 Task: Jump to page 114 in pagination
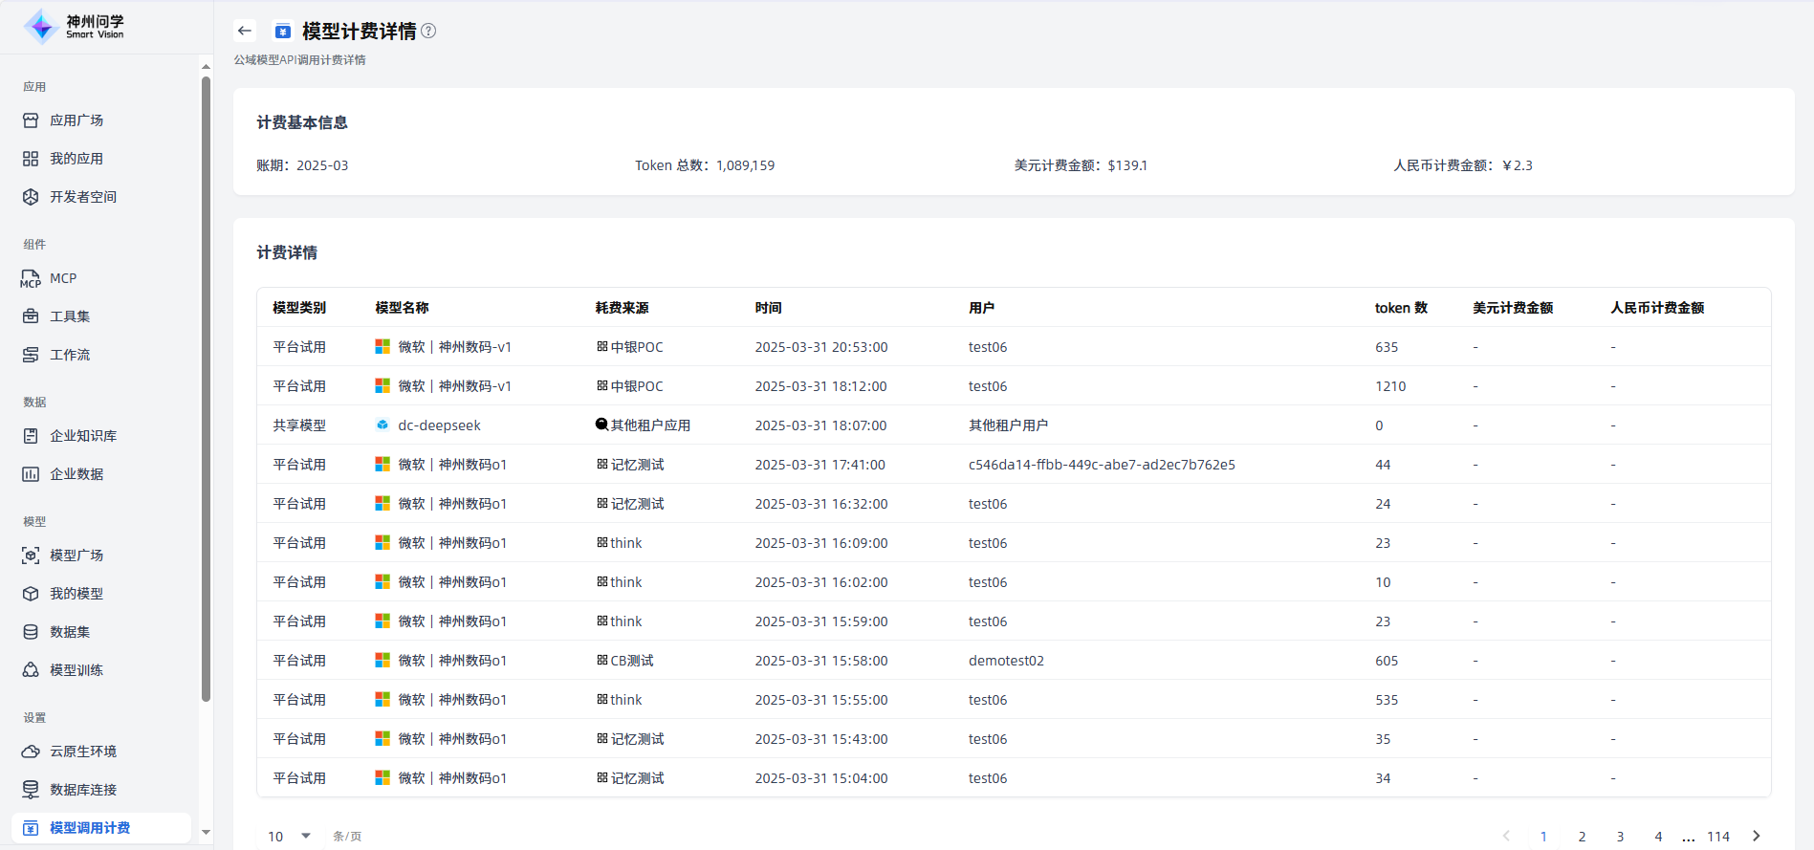[x=1718, y=836]
